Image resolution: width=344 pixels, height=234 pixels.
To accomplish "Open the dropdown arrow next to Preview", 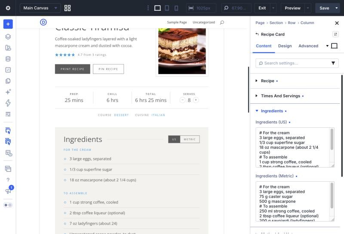I will tap(308, 8).
